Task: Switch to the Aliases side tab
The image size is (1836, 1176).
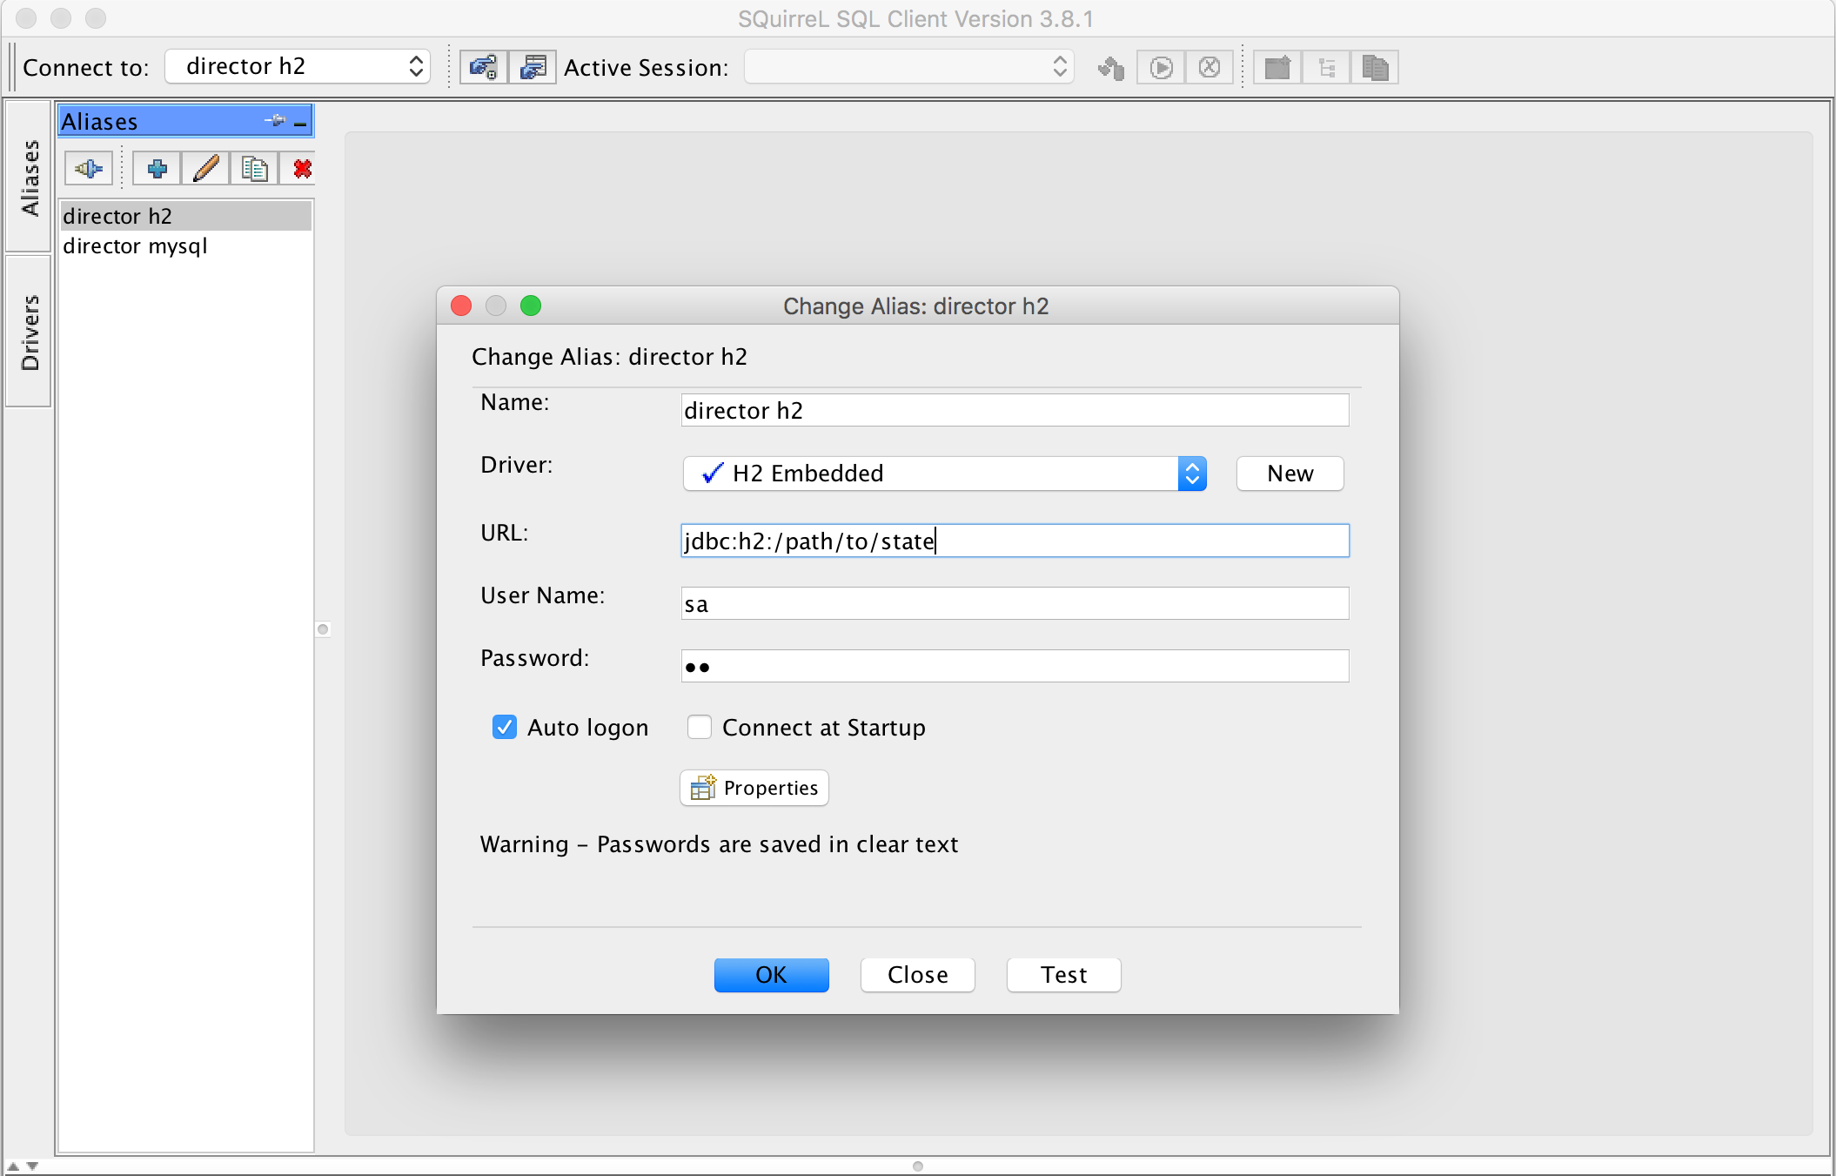Action: coord(29,178)
